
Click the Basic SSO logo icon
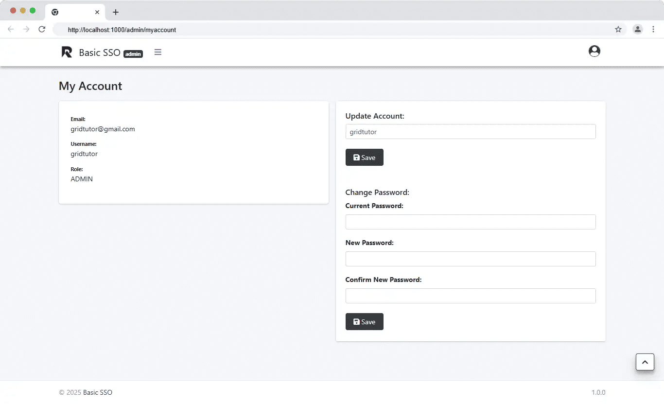tap(67, 52)
